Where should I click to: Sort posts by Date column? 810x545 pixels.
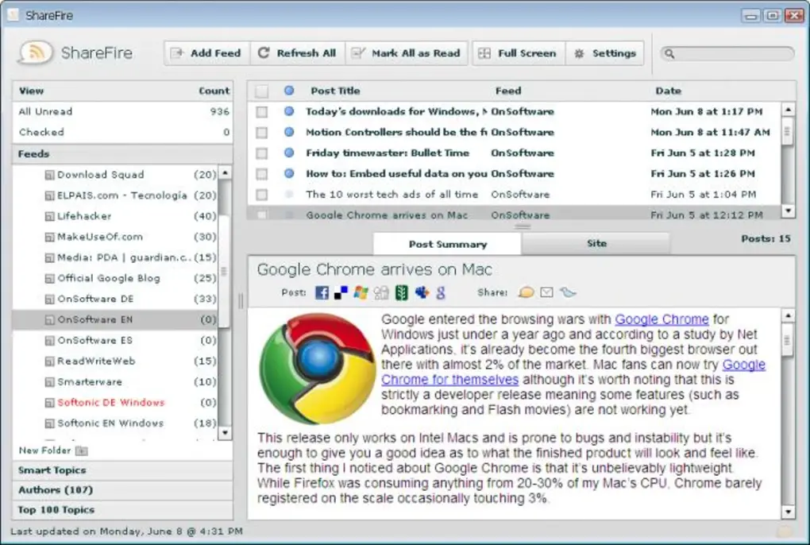[668, 91]
